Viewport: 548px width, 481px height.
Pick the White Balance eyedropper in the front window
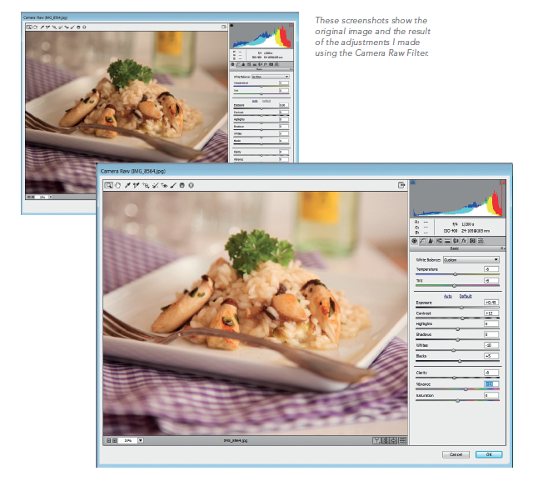pyautogui.click(x=127, y=185)
